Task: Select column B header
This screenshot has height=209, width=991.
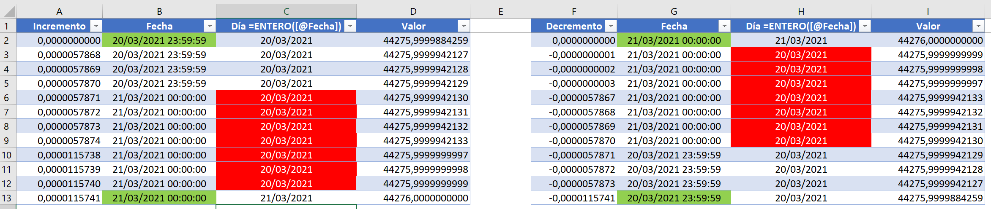Action: [159, 11]
